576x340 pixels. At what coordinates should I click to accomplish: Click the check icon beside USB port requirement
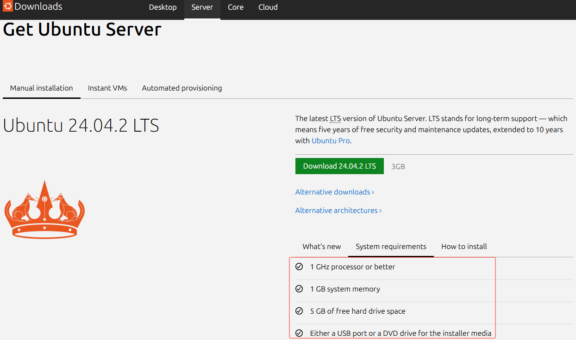coord(299,333)
